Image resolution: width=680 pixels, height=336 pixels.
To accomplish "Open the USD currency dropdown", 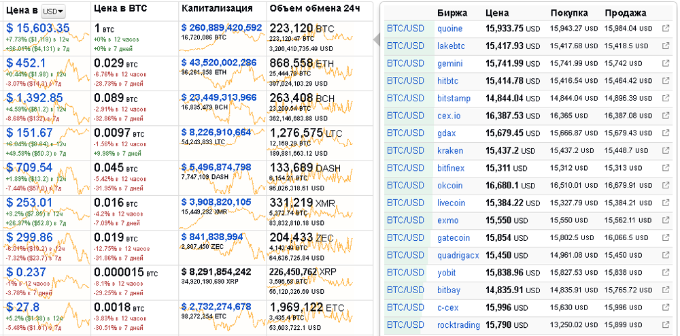I will [52, 12].
